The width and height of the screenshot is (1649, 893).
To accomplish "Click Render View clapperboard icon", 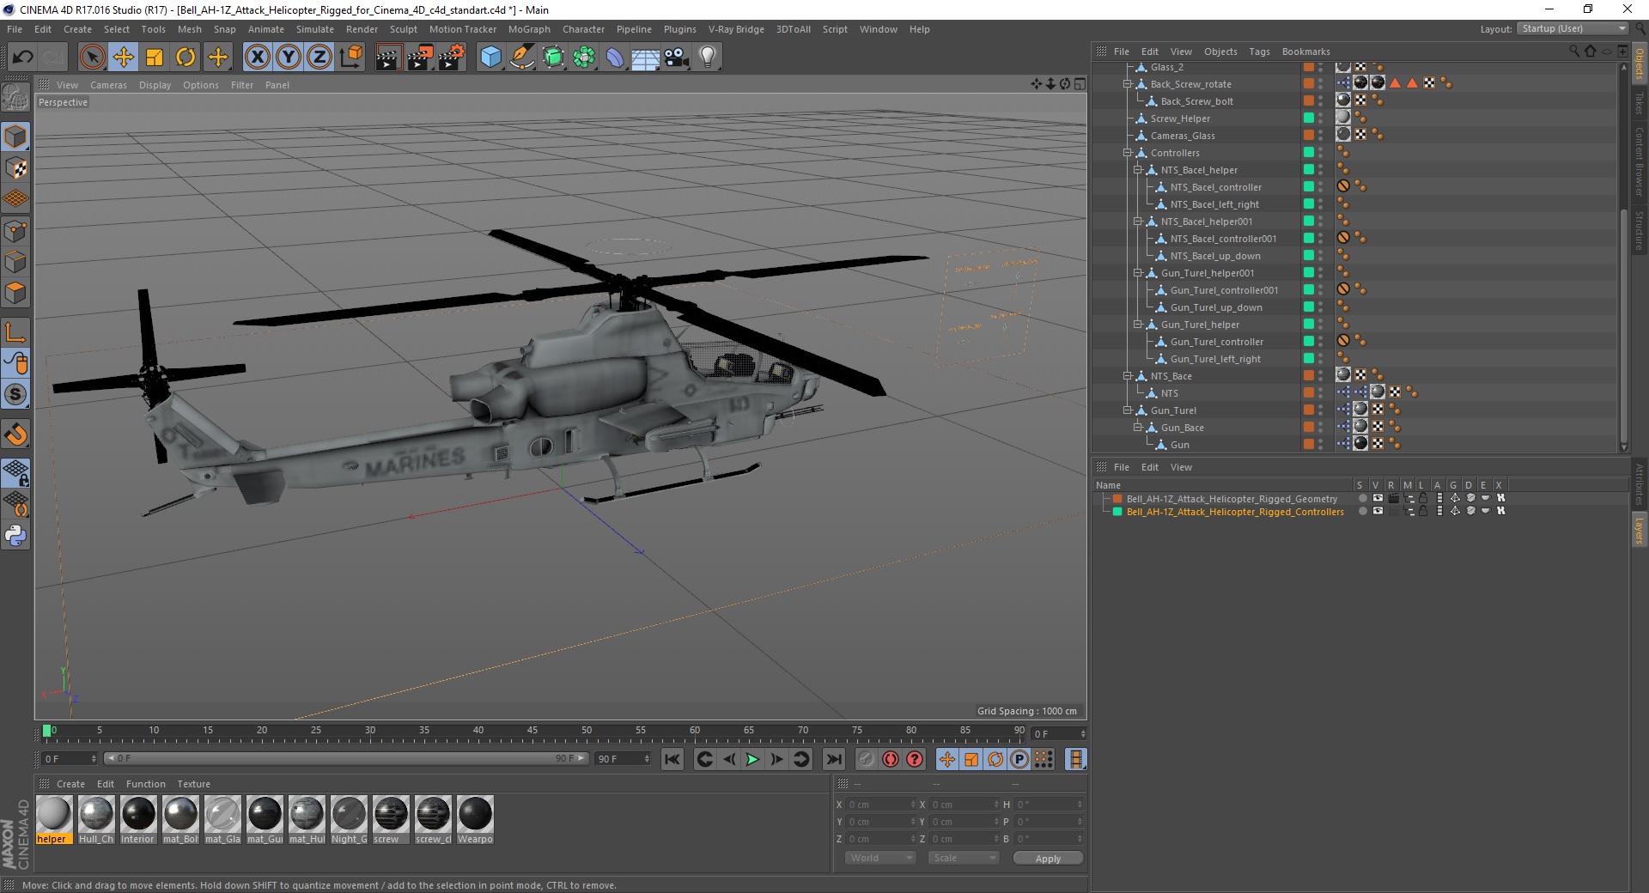I will click(x=388, y=58).
